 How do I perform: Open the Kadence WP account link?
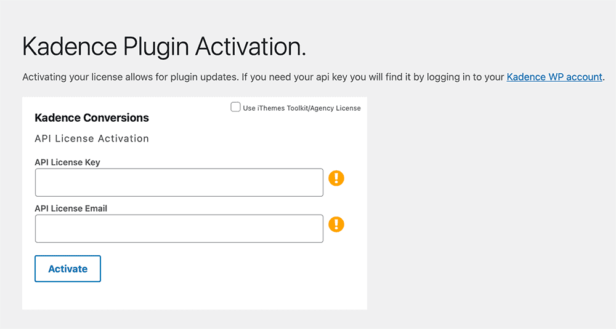coord(554,77)
